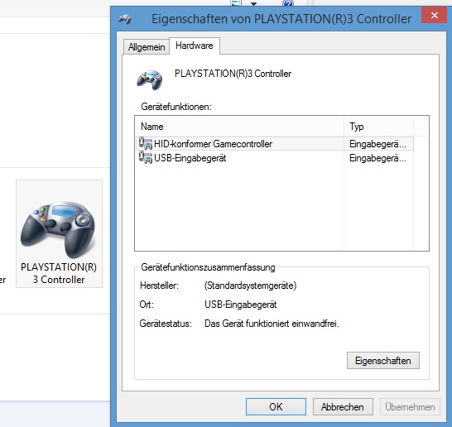Sort by the Name column header
This screenshot has height=427, width=452.
(239, 127)
